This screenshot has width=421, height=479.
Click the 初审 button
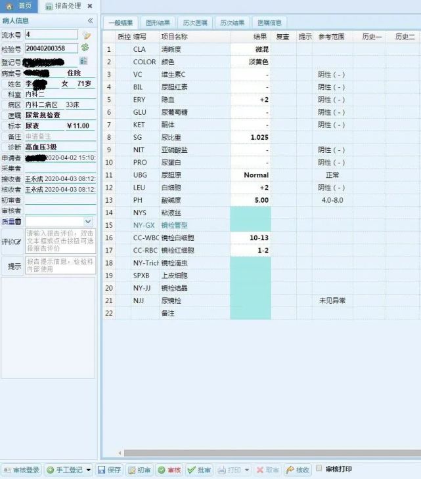pos(139,470)
